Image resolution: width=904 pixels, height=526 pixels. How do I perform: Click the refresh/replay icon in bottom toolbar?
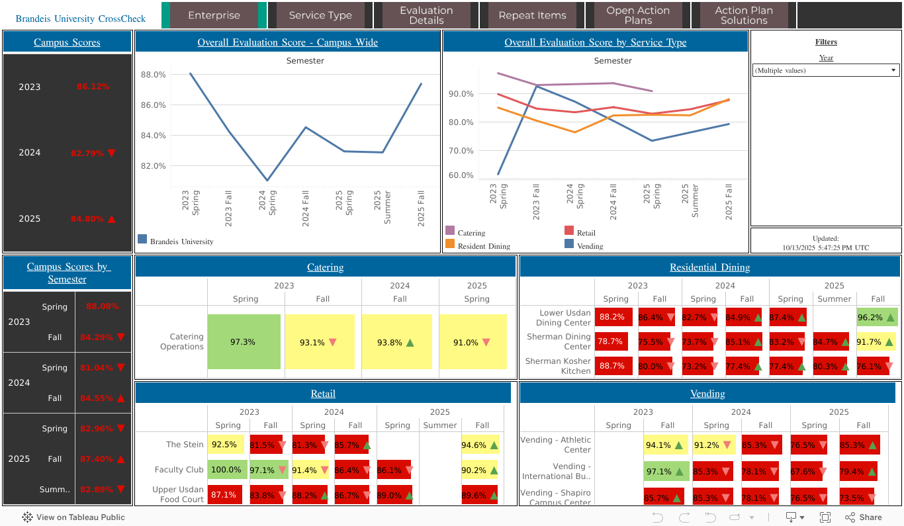[735, 517]
